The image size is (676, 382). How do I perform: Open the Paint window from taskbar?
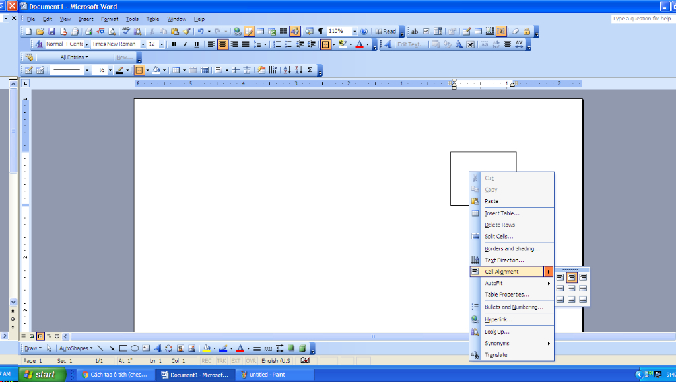click(x=275, y=375)
